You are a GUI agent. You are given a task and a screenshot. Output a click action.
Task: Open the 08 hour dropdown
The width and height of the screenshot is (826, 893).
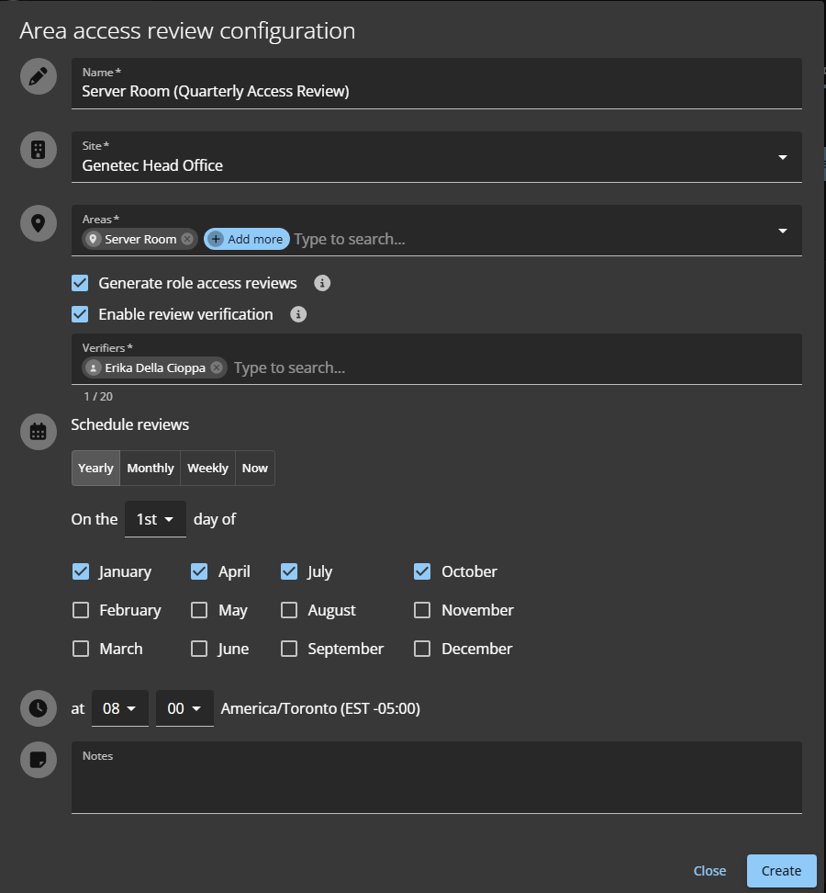(119, 708)
